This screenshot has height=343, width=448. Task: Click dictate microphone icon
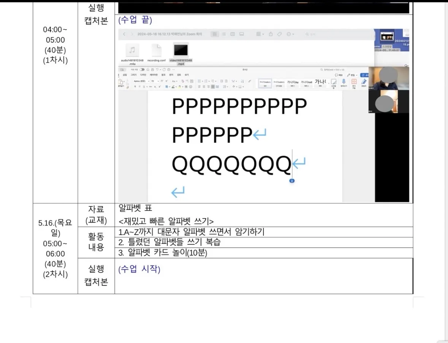point(344,82)
